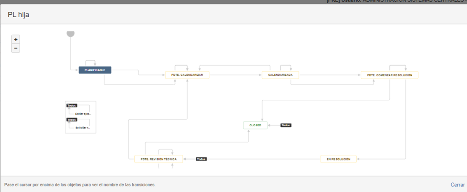467x192 pixels.
Task: Click the self-loop transition above PLANIFICABLE
Action: [91, 61]
